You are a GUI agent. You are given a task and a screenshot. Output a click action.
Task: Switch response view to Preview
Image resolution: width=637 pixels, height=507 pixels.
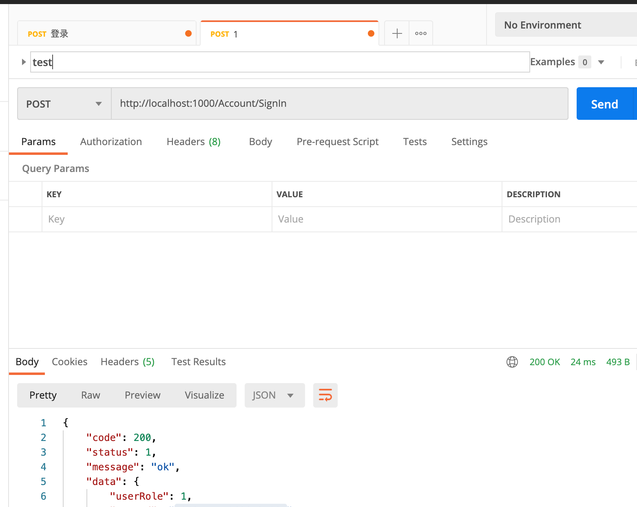click(x=142, y=395)
